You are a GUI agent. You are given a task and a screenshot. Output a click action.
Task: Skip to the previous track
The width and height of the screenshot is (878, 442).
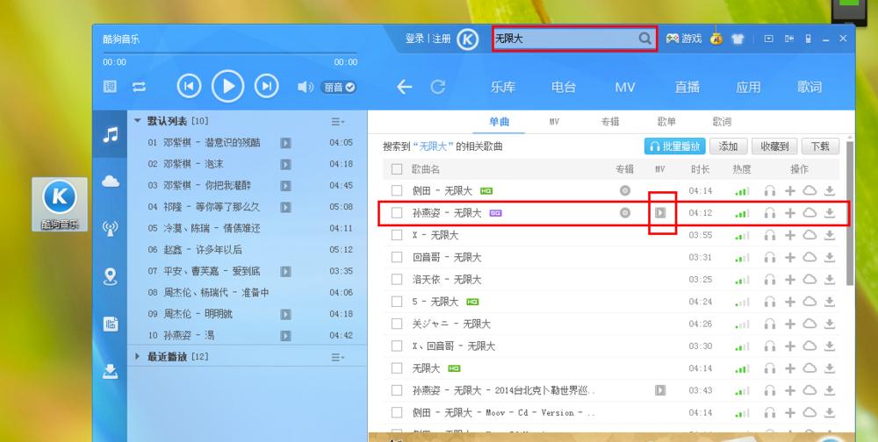coord(190,86)
